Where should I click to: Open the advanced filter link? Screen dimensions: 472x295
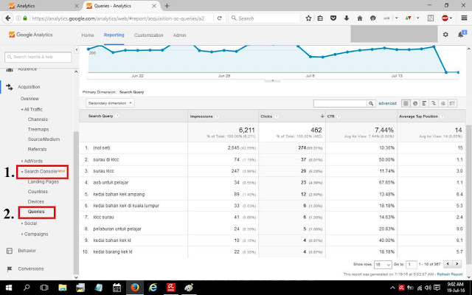tap(387, 103)
